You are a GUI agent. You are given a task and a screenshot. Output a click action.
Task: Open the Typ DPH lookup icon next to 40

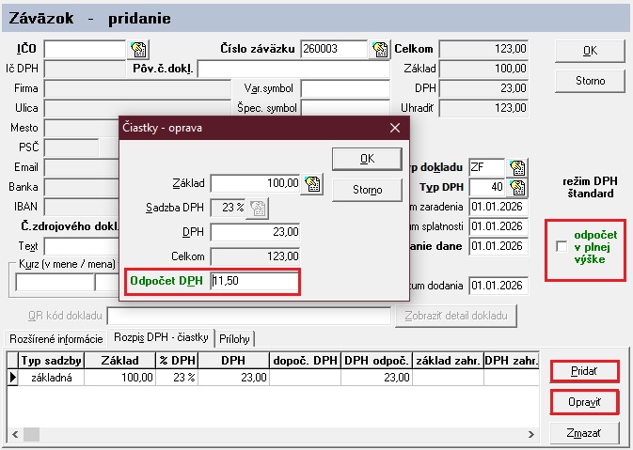click(x=516, y=187)
